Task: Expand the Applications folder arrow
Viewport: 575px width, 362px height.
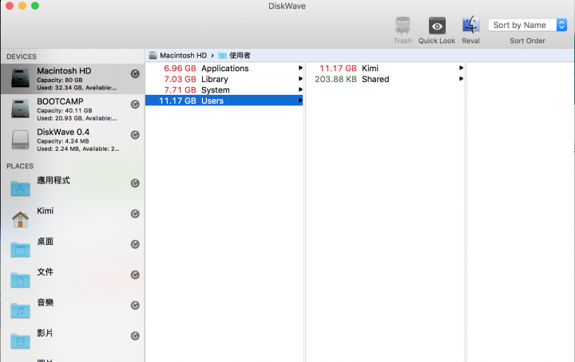Action: point(300,68)
